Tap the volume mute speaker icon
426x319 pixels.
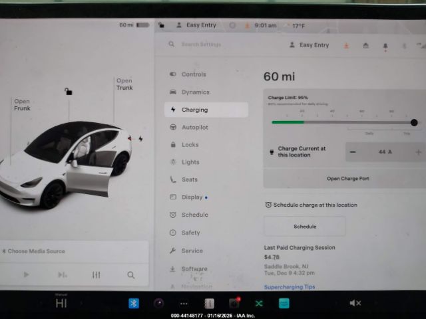[355, 303]
